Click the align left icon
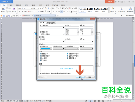Viewport: 135px width, 102px height. click(53, 12)
